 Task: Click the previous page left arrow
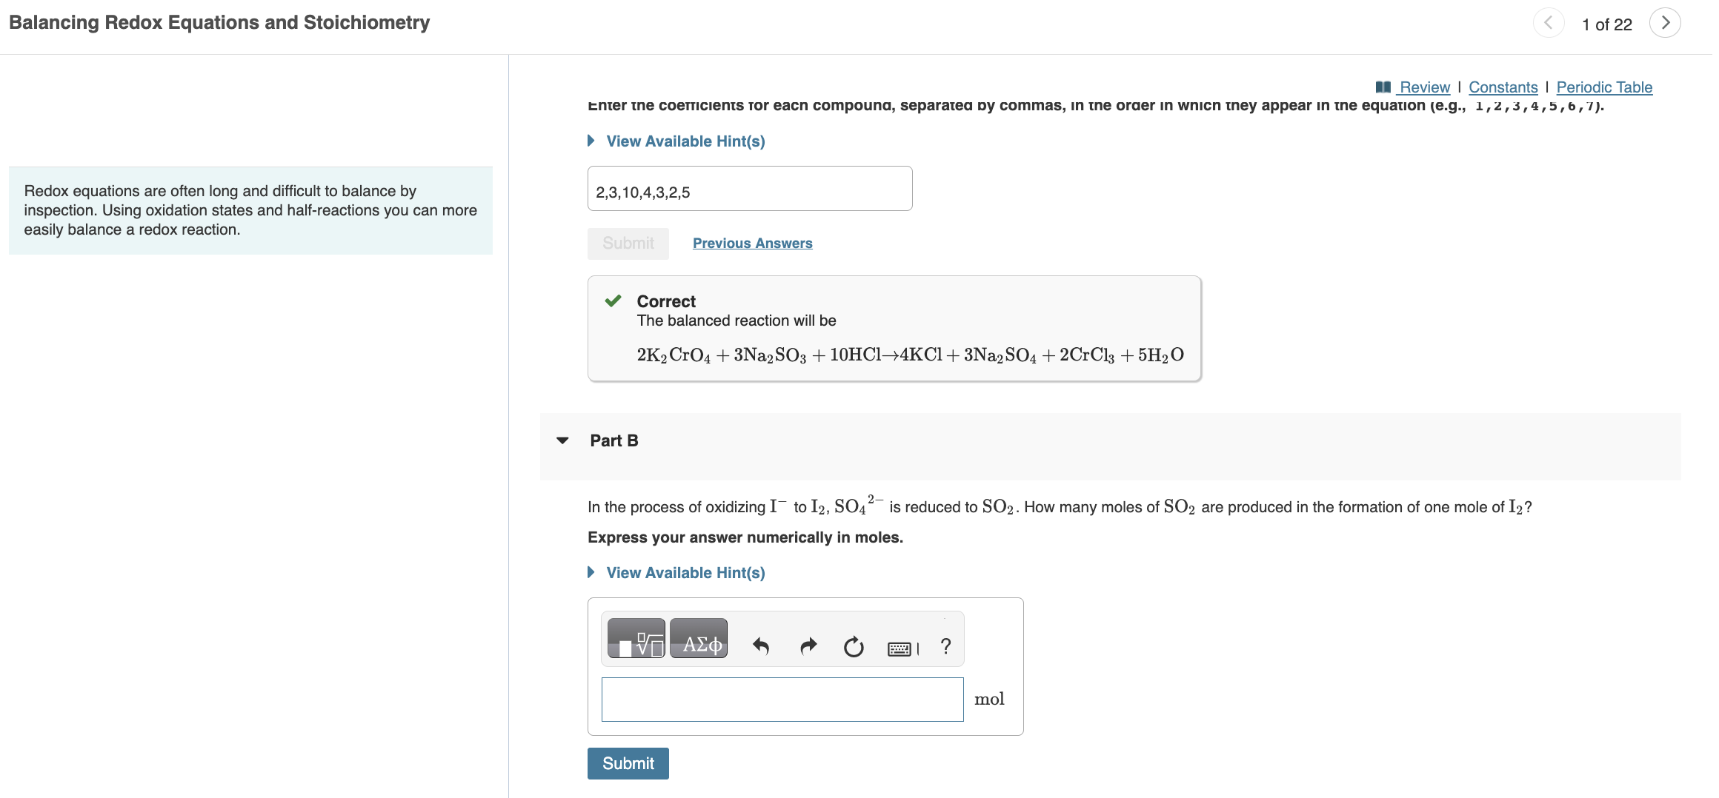[x=1549, y=23]
